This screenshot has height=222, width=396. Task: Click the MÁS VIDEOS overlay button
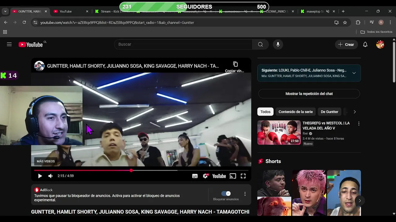point(46,161)
